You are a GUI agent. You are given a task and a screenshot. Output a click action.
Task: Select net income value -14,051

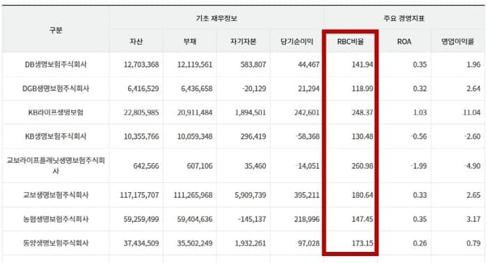click(x=308, y=166)
